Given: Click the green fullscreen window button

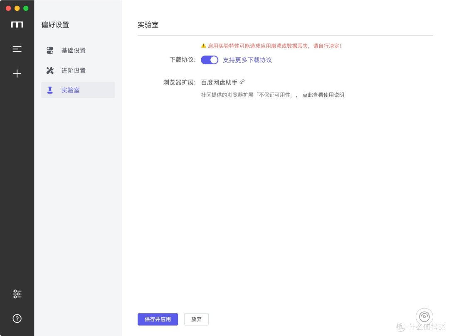Looking at the screenshot, I should coord(26,8).
